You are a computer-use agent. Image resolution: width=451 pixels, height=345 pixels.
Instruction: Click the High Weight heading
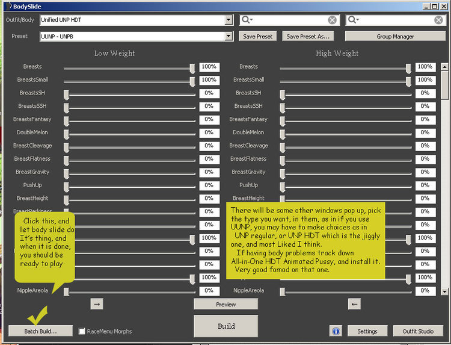click(x=337, y=53)
